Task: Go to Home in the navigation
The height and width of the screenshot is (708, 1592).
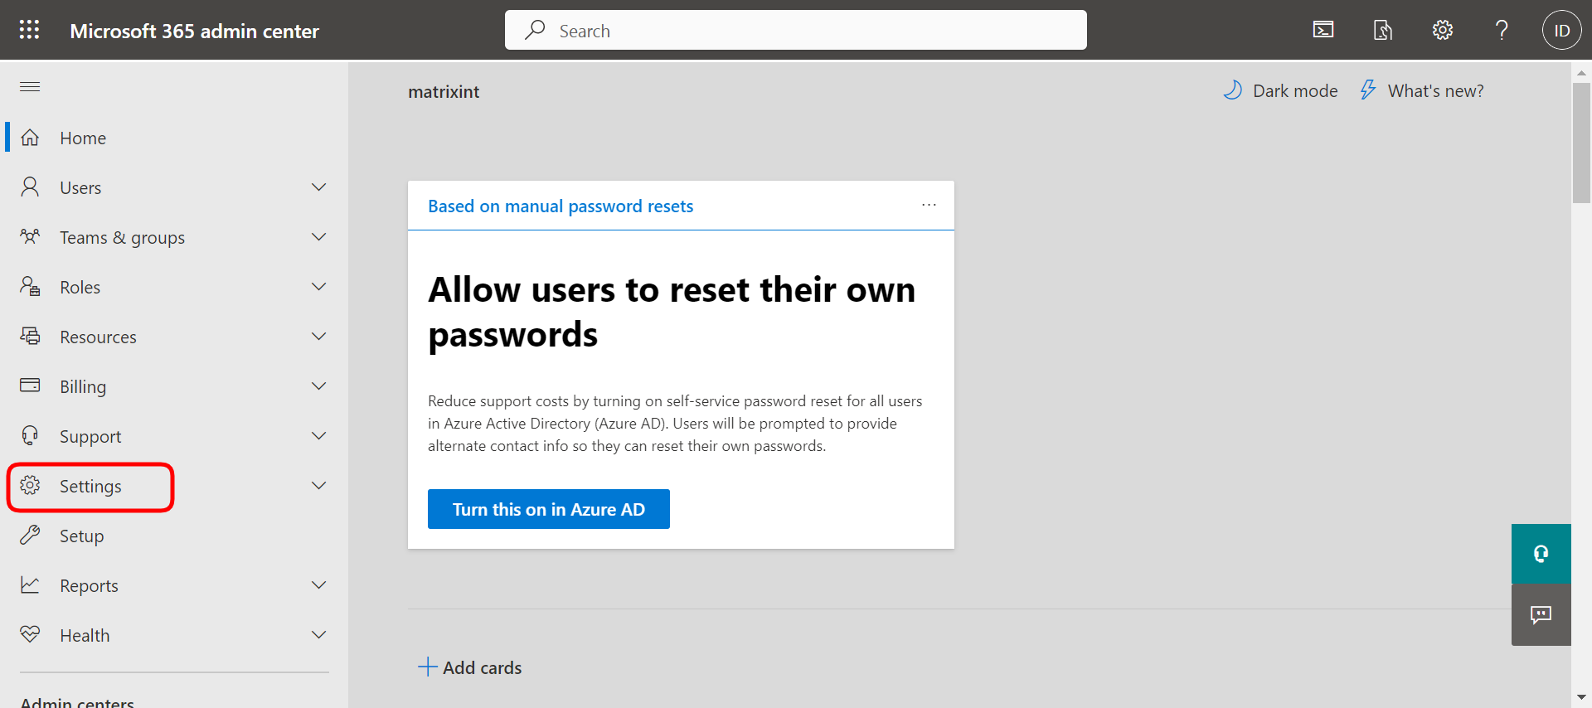Action: (83, 138)
